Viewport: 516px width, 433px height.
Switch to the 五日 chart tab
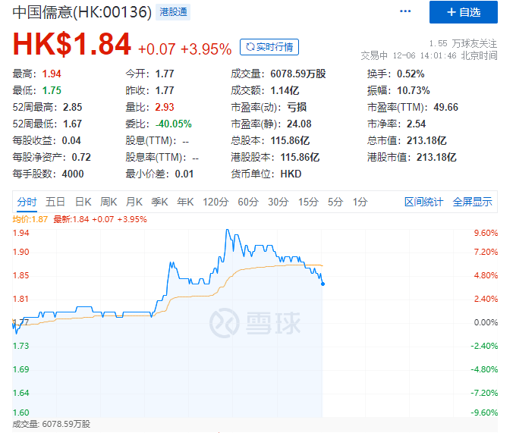tap(55, 202)
